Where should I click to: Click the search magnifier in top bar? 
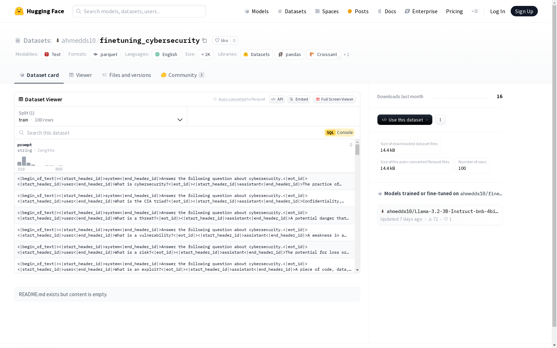79,11
